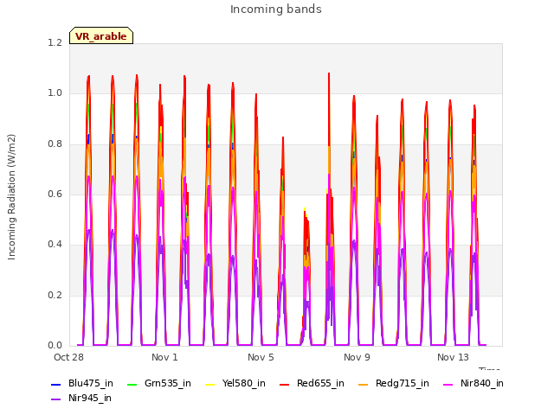Viewport: 554px width, 415px height.
Task: Click the green Grn535_in legend swatch
Action: pos(132,384)
